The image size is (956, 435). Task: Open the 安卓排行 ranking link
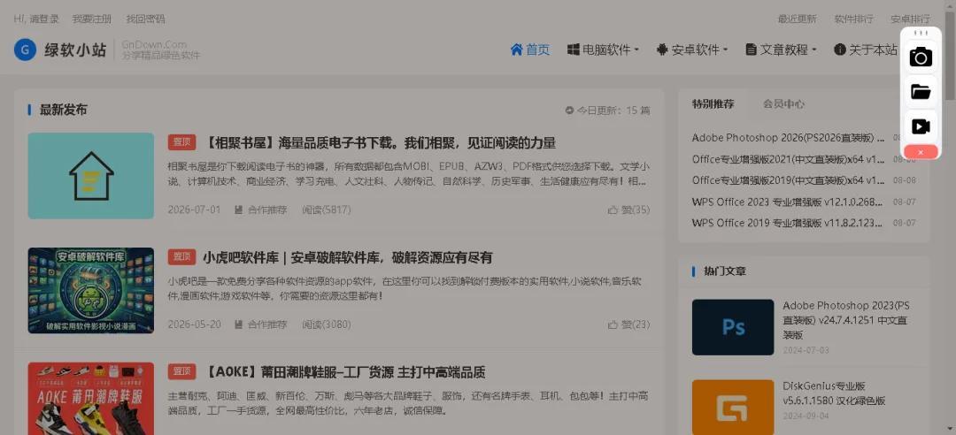(910, 19)
